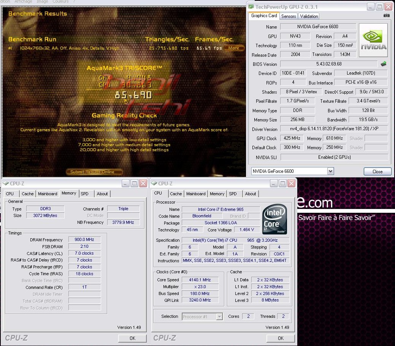Close the right CPU-Z CPU window
This screenshot has height=346, width=395.
point(292,183)
